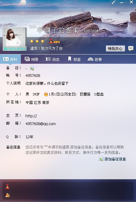Screen dimensions: 136x202
Task: Click the pencil icon beside 添加备注信息
Action: (x=101, y=159)
